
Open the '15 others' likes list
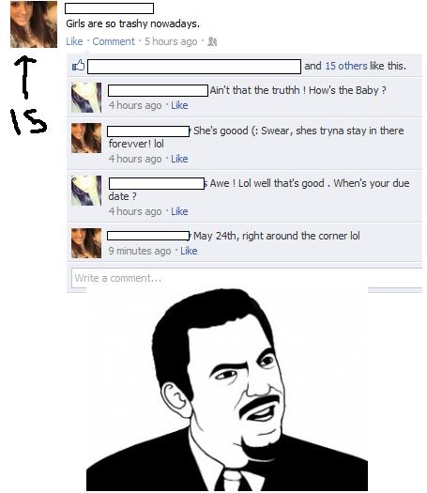[x=346, y=66]
